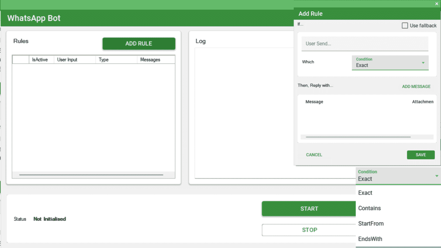Click ADD MESSAGE link
This screenshot has height=248, width=441.
(x=416, y=87)
